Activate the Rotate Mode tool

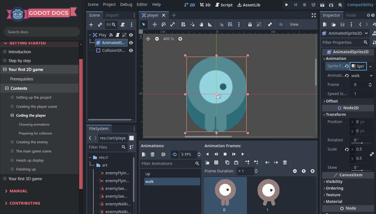coord(164,24)
